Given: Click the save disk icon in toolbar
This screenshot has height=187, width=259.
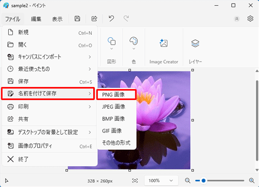Looking at the screenshot, I should tap(77, 19).
